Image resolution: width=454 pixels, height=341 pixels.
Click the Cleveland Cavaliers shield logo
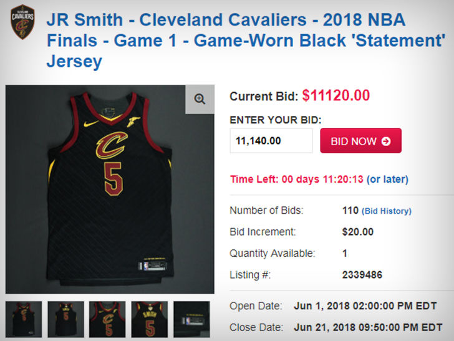(22, 22)
